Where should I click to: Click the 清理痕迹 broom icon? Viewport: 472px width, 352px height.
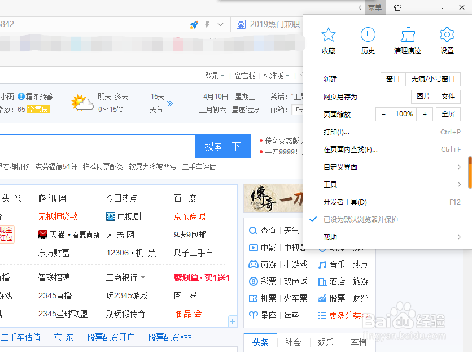pyautogui.click(x=408, y=34)
